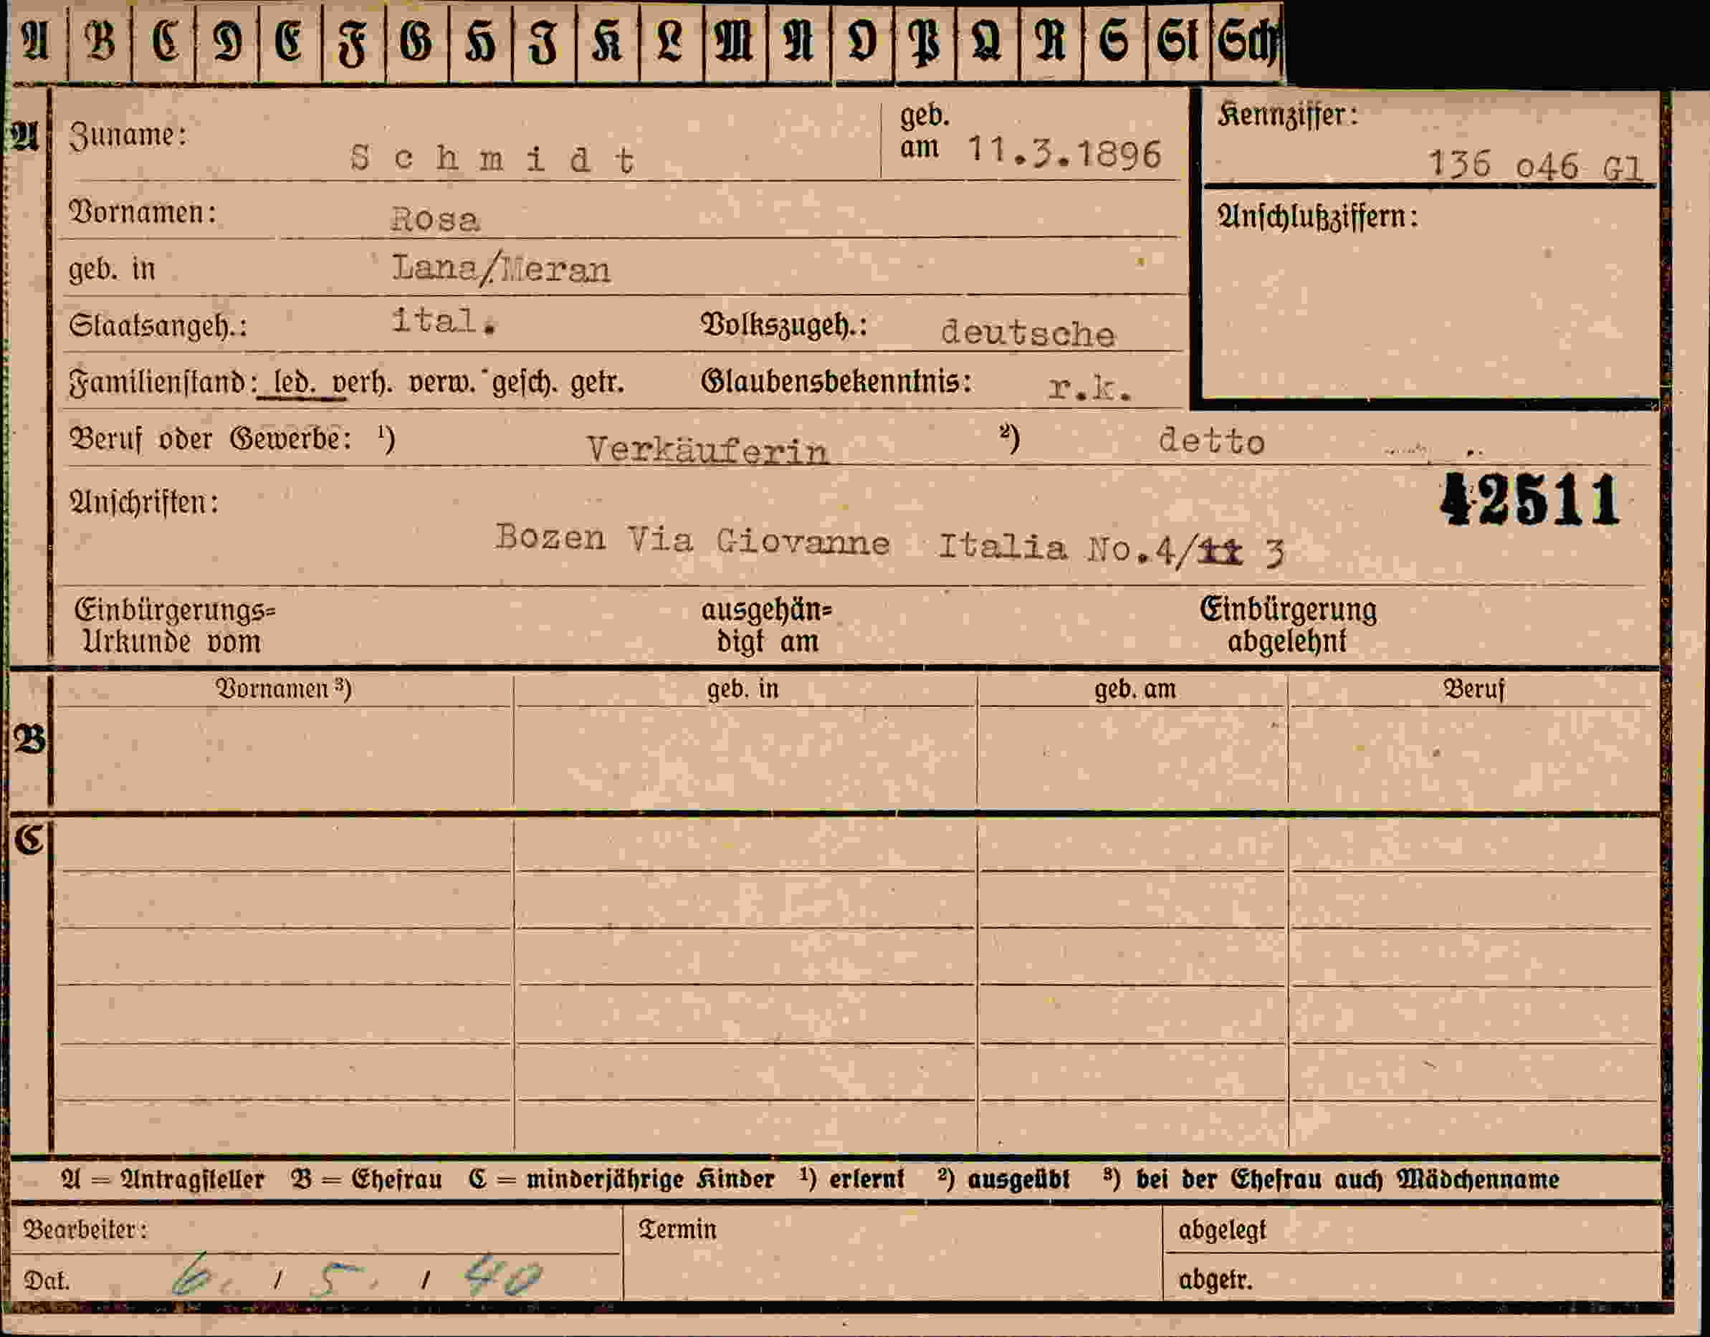
Task: Click the large "B" section marker at left
Action: (30, 739)
